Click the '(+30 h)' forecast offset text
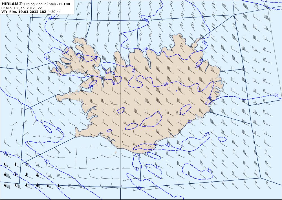The image size is (282, 200). point(53,12)
